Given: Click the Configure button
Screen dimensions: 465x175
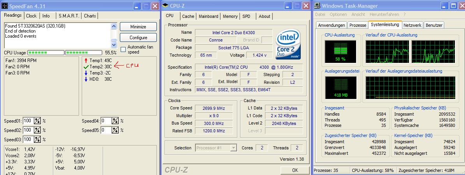Looking at the screenshot, I should (x=138, y=38).
